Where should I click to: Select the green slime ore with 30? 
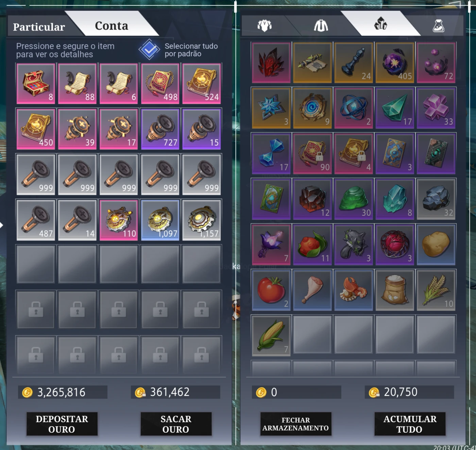click(x=354, y=199)
